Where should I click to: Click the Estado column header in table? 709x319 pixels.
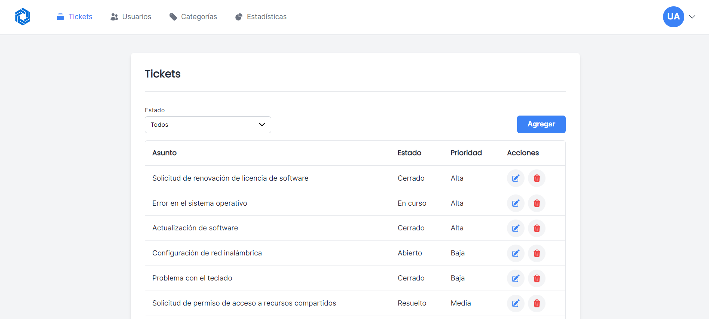pos(409,153)
